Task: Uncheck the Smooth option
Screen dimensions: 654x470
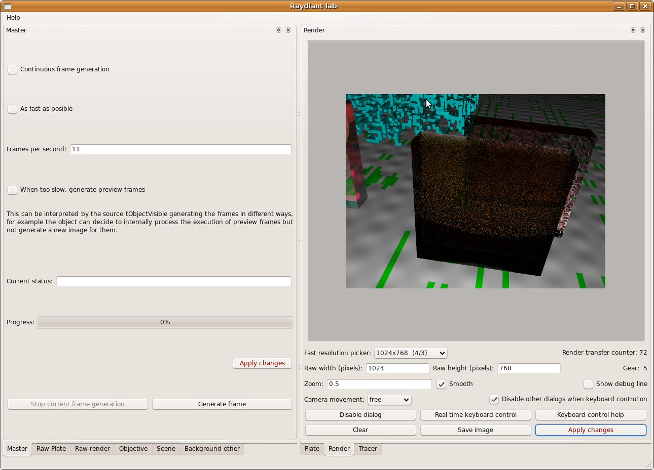Action: (442, 384)
